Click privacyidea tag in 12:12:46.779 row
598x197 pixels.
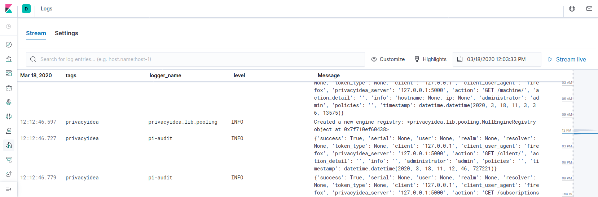[82, 178]
